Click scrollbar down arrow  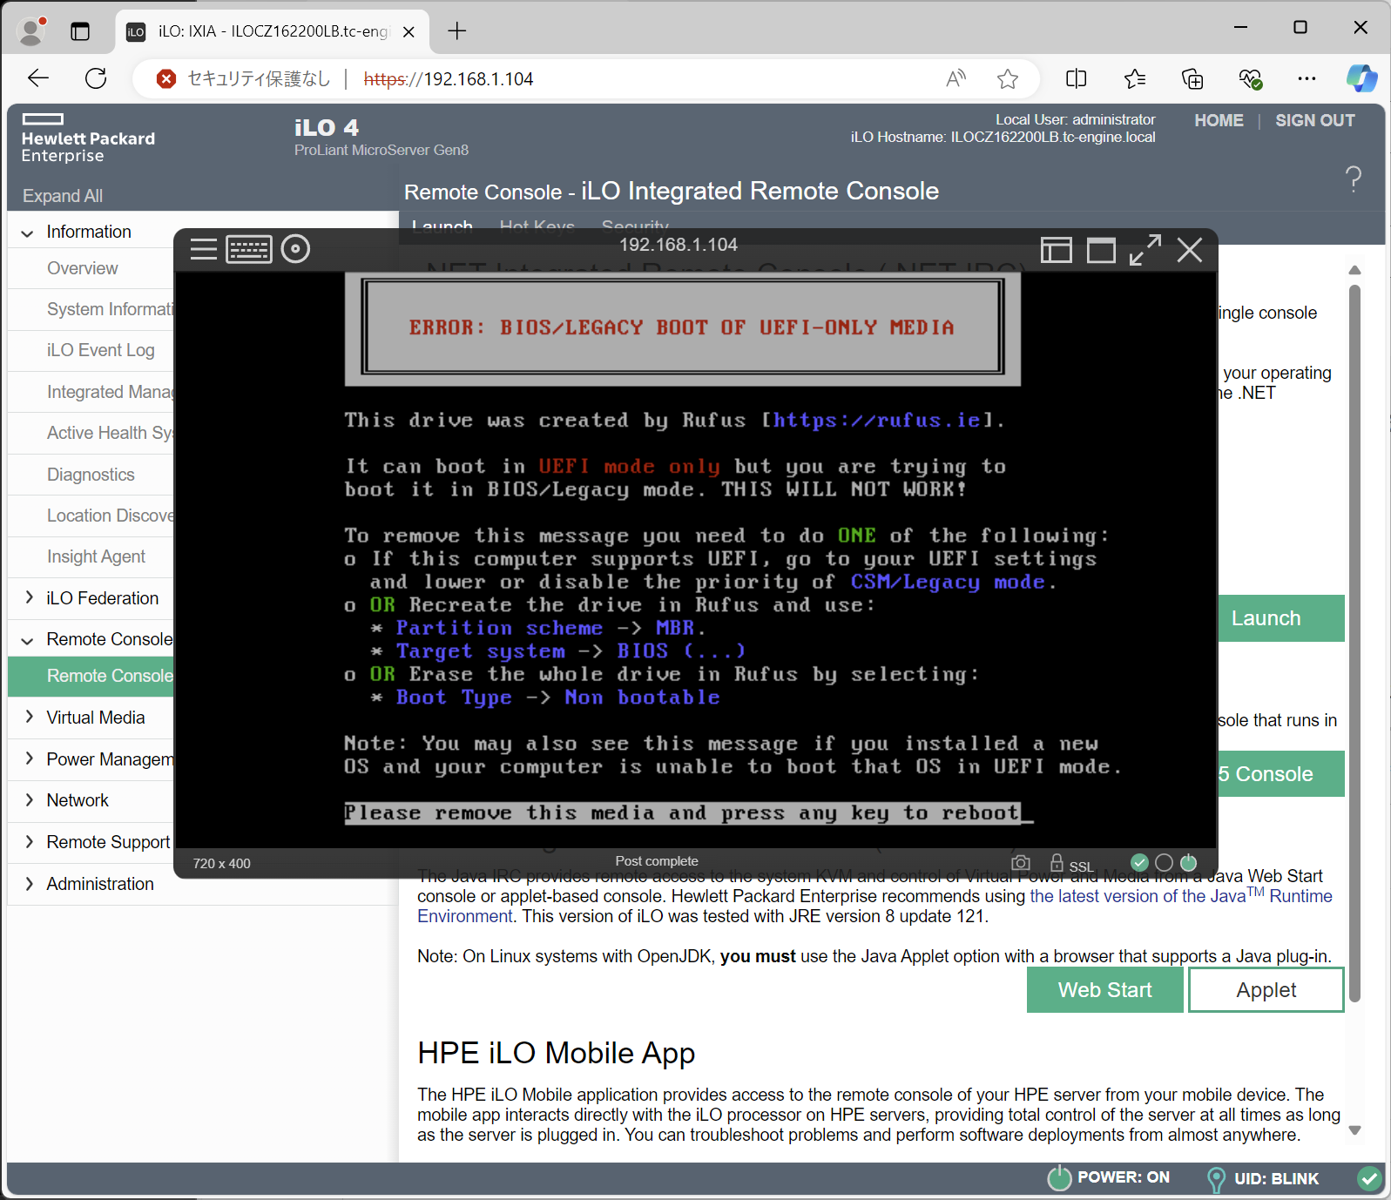click(1354, 1130)
